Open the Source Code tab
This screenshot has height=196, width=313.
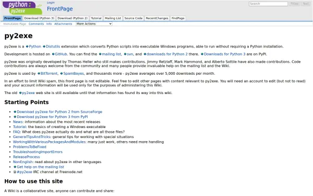(134, 18)
